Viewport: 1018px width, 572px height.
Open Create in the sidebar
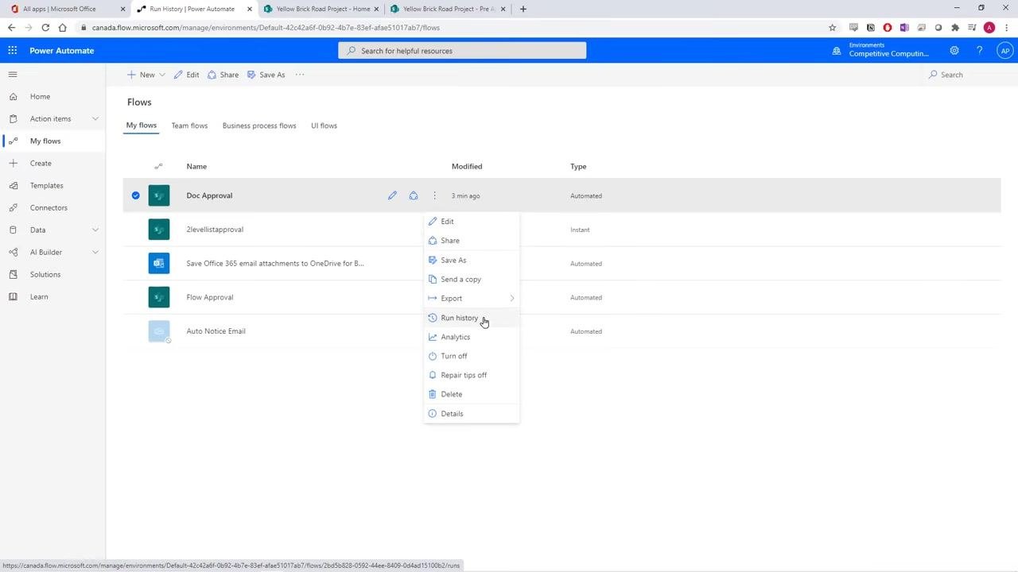click(x=41, y=163)
